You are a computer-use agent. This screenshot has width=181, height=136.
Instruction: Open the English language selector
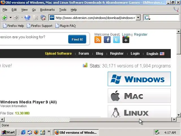pyautogui.click(x=155, y=54)
